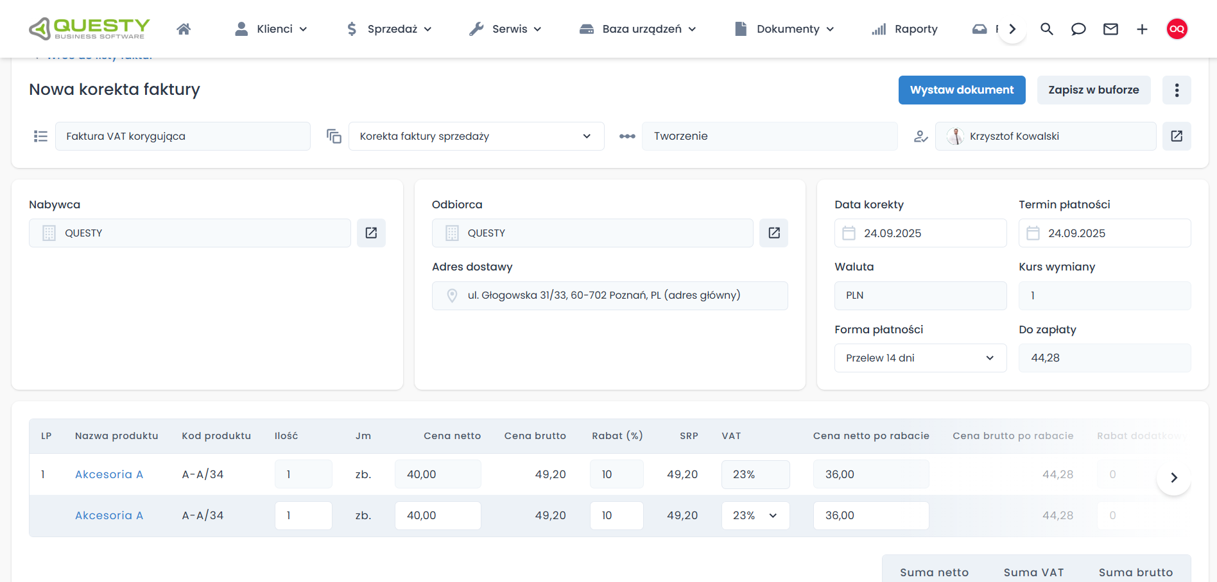Viewport: 1217px width, 582px height.
Task: Open Nabywca QUESTY in new window
Action: coord(371,233)
